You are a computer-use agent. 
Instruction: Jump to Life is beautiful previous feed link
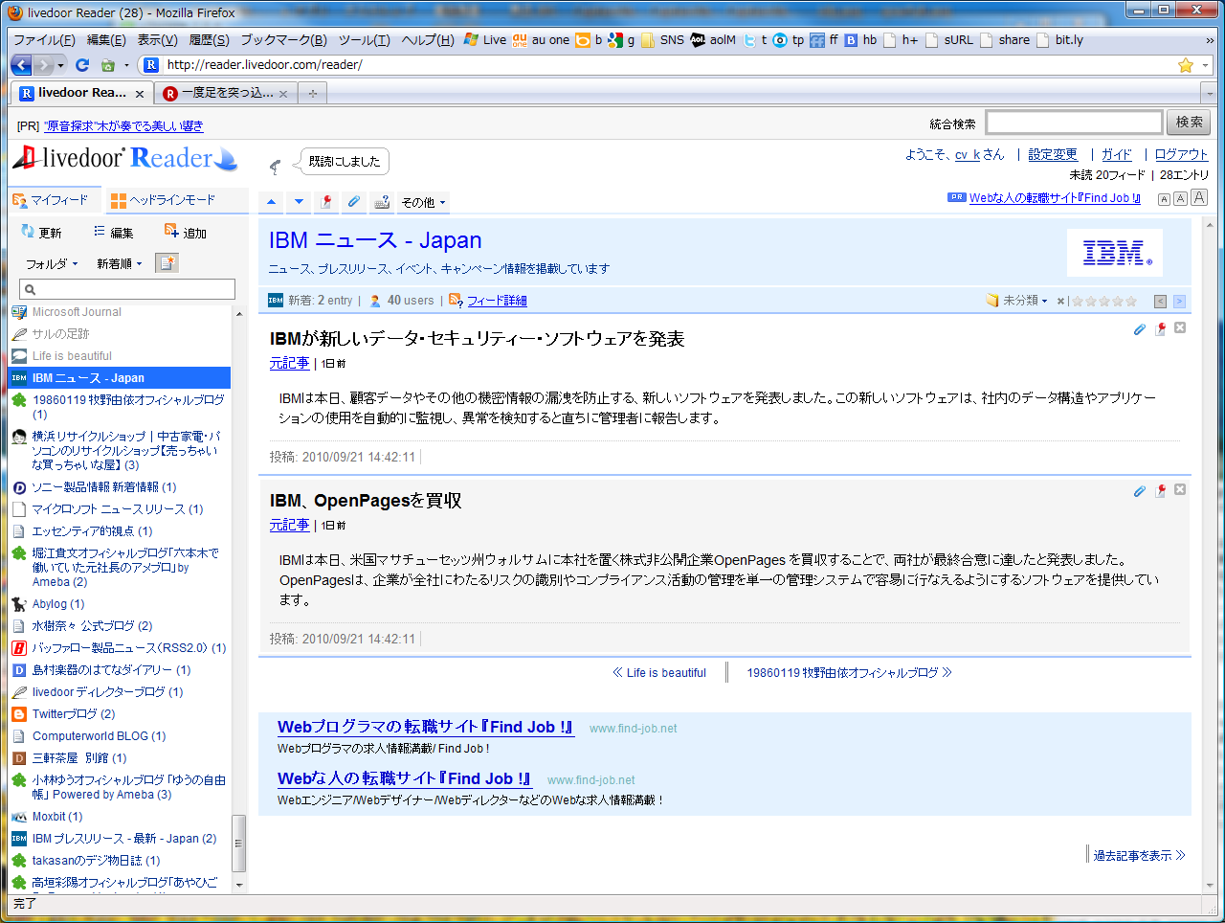659,673
